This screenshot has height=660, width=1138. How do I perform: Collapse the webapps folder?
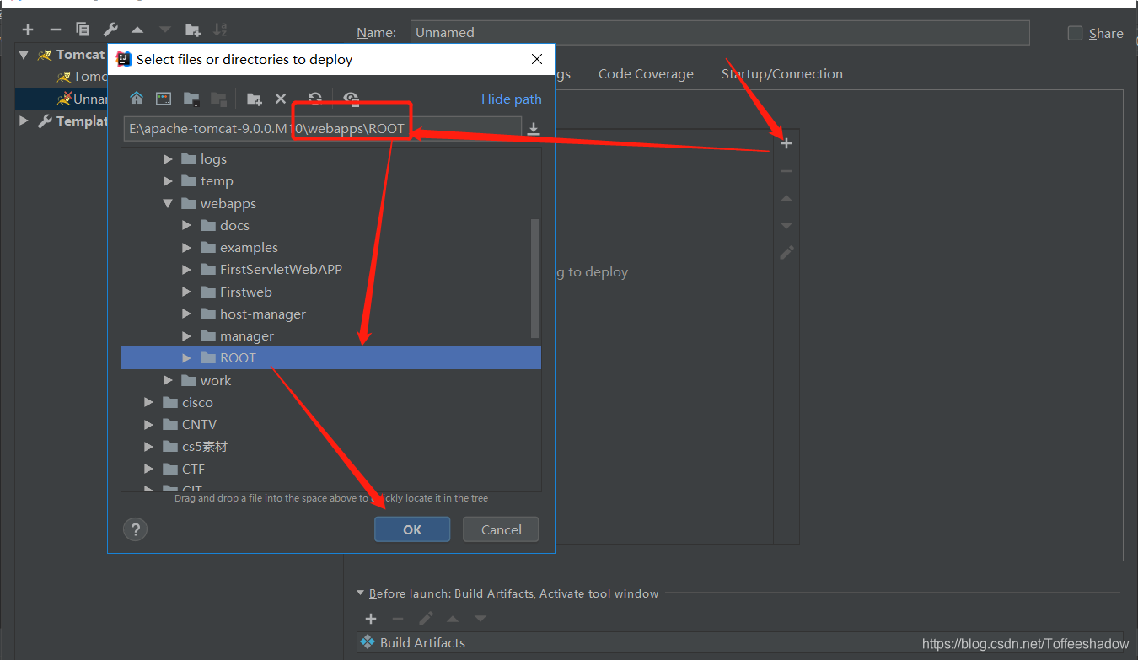point(168,203)
